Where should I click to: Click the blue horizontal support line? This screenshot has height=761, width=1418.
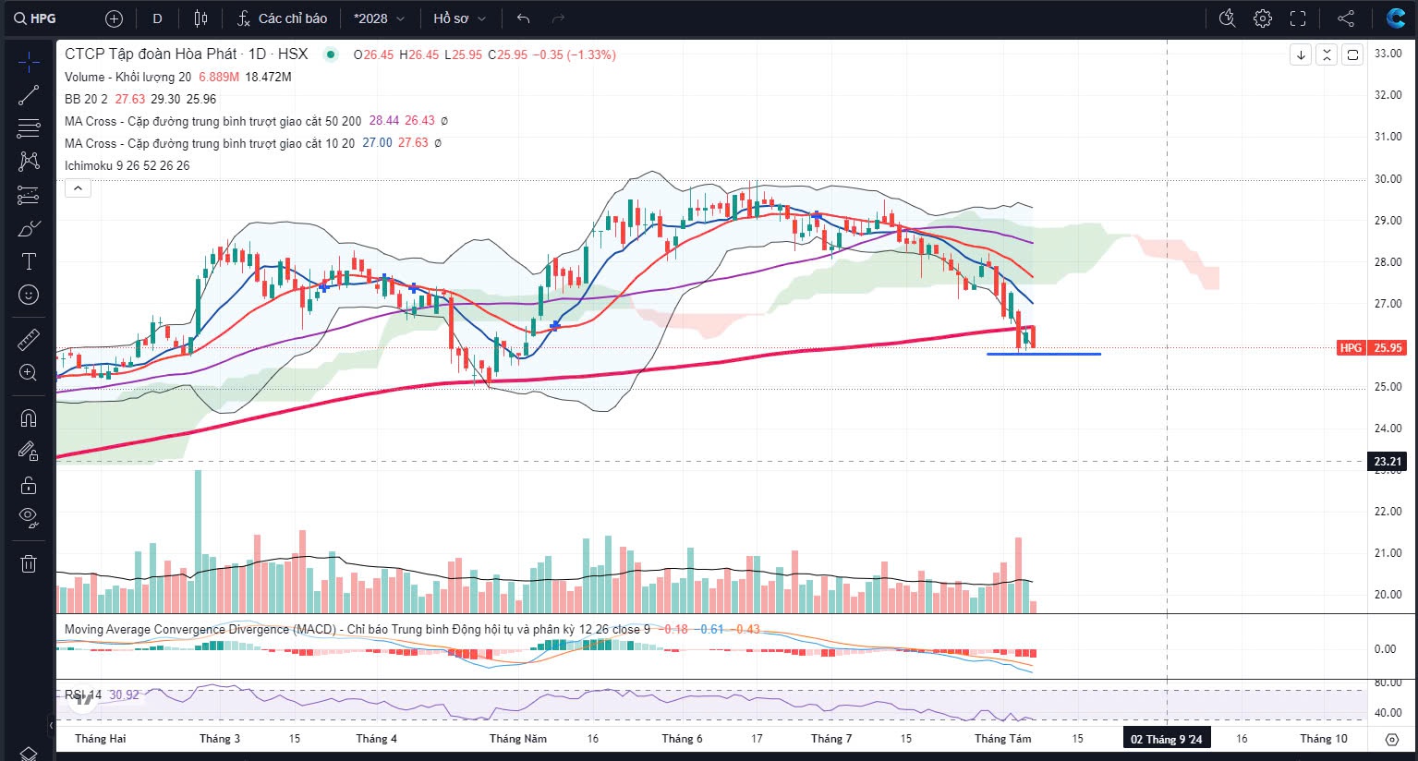[1044, 354]
